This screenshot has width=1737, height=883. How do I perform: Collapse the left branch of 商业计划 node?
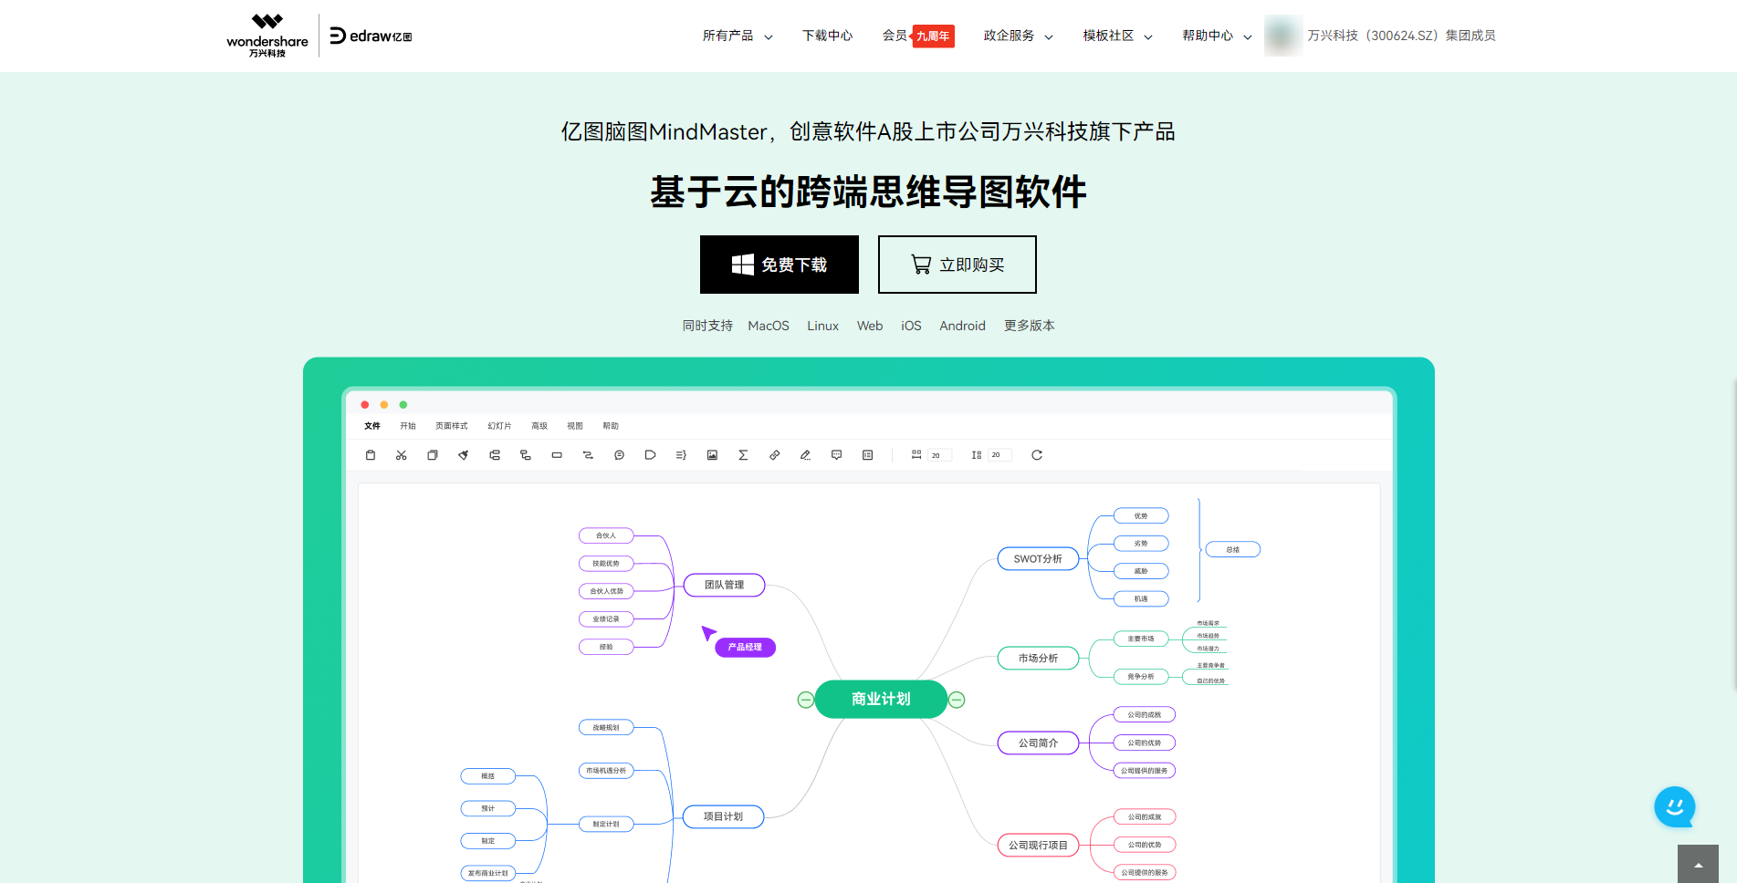tap(805, 699)
